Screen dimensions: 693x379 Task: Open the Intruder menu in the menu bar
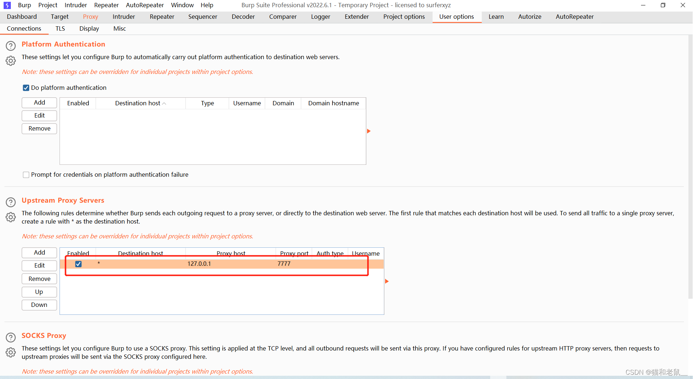pos(76,5)
